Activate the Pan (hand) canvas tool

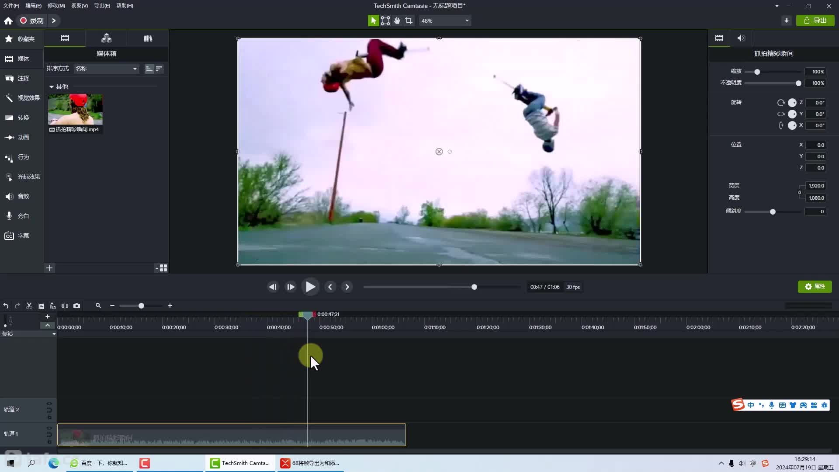[397, 21]
